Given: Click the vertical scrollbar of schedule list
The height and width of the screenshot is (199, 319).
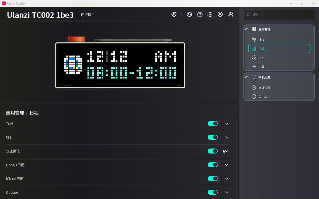Looking at the screenshot, I should click(237, 159).
